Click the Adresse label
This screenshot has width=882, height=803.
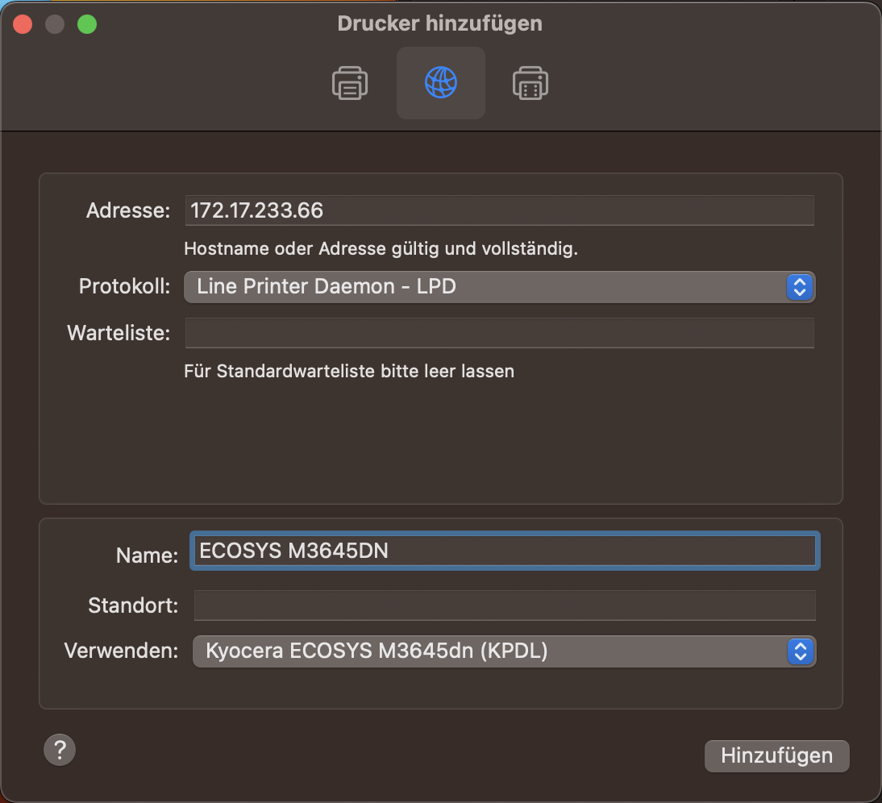(128, 211)
